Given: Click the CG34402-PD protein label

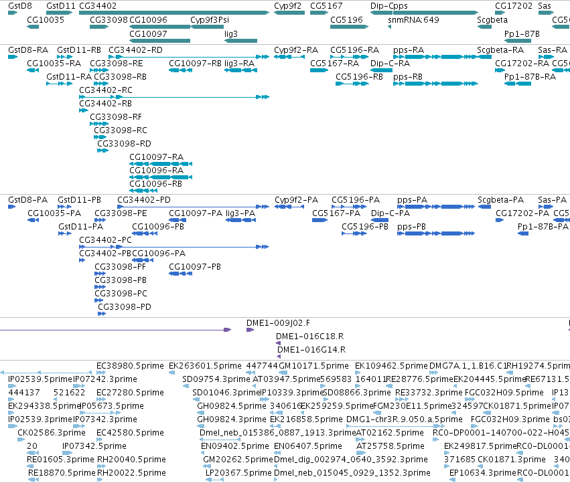Looking at the screenshot, I should coord(143,200).
